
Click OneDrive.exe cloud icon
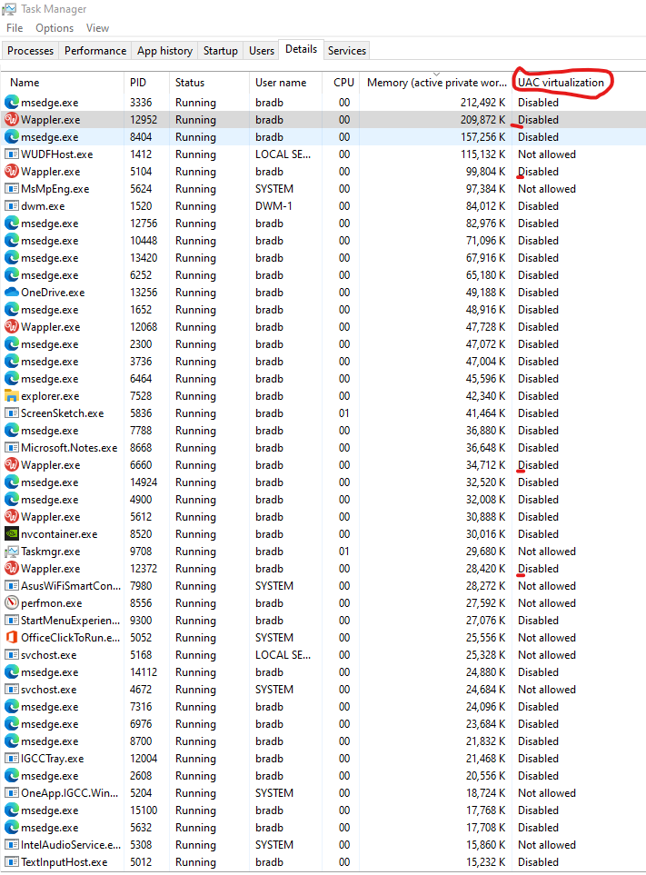pyautogui.click(x=11, y=293)
